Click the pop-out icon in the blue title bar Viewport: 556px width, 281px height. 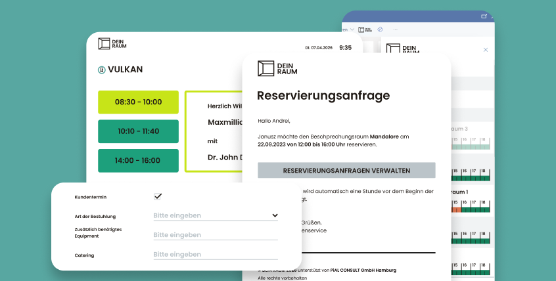484,16
